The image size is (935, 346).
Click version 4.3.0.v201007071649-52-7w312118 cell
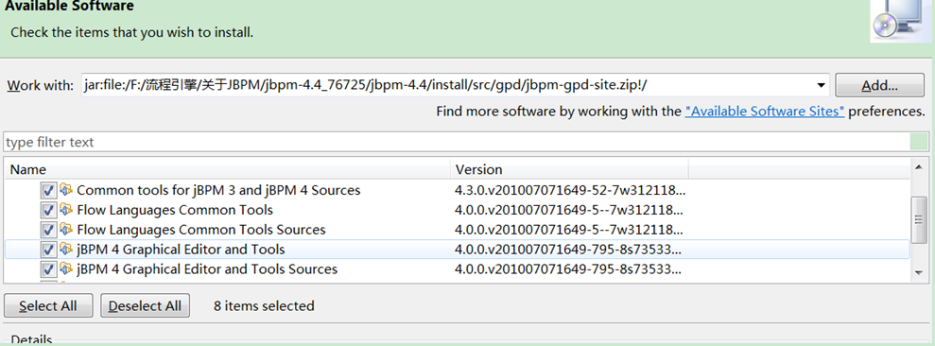click(x=569, y=190)
